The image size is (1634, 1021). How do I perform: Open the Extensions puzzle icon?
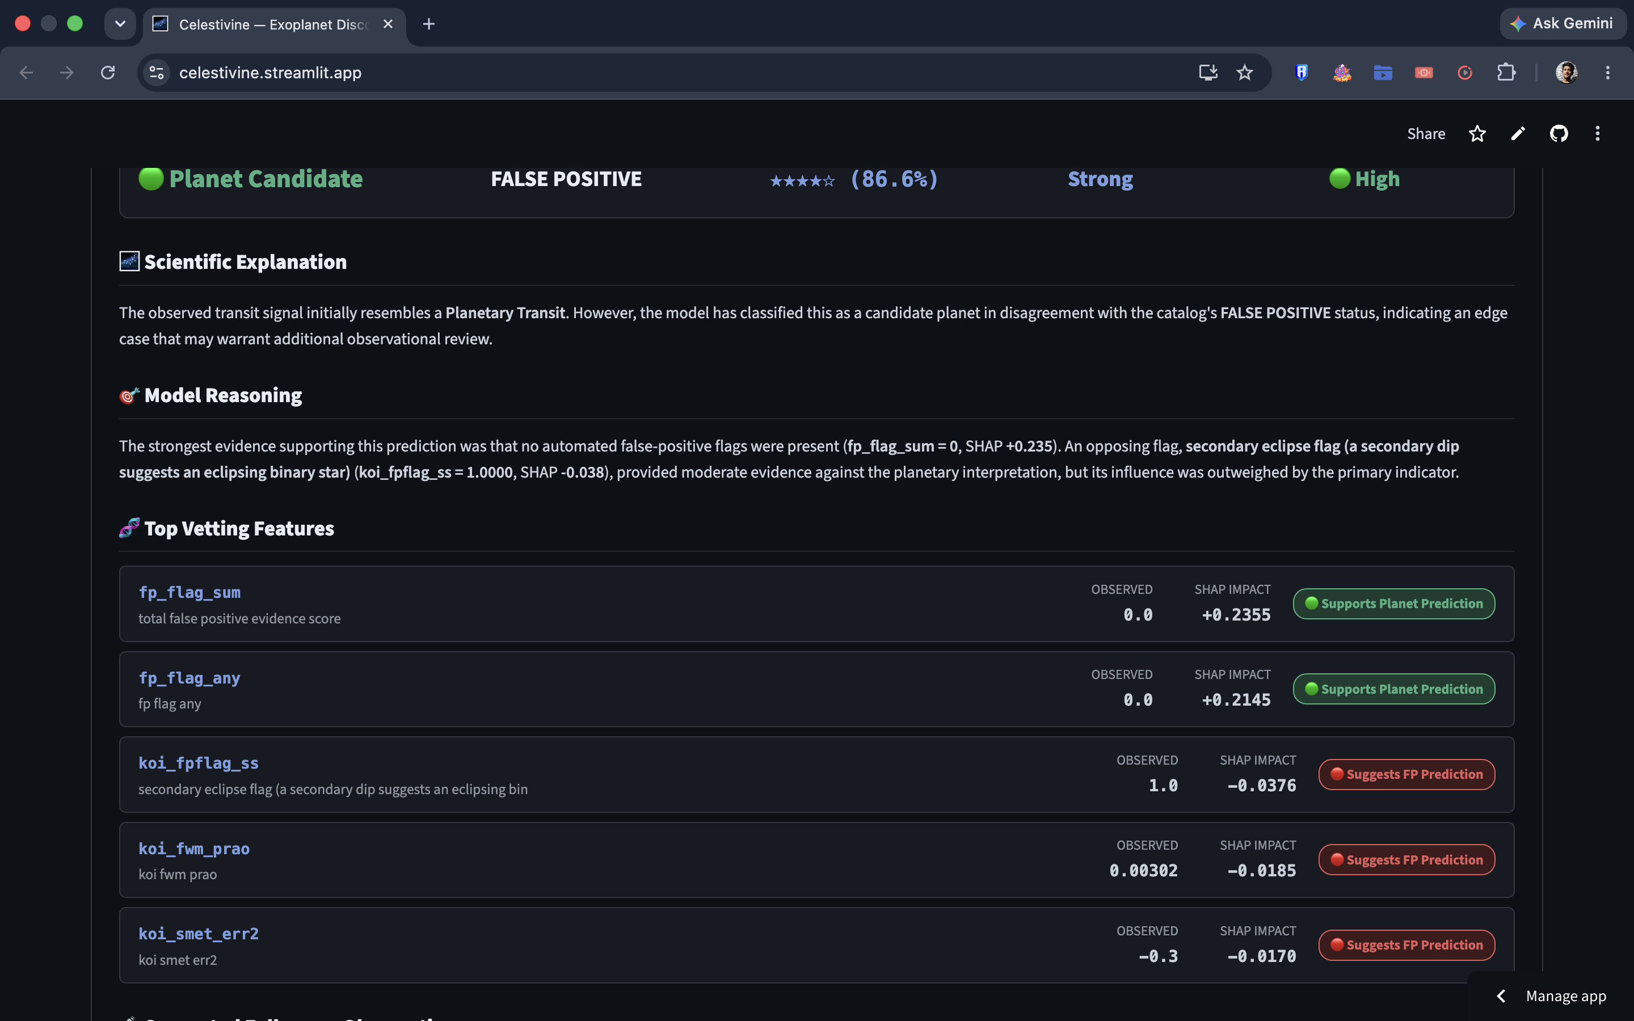[1506, 72]
